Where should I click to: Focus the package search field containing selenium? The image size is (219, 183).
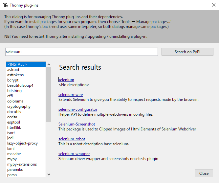coord(81,52)
